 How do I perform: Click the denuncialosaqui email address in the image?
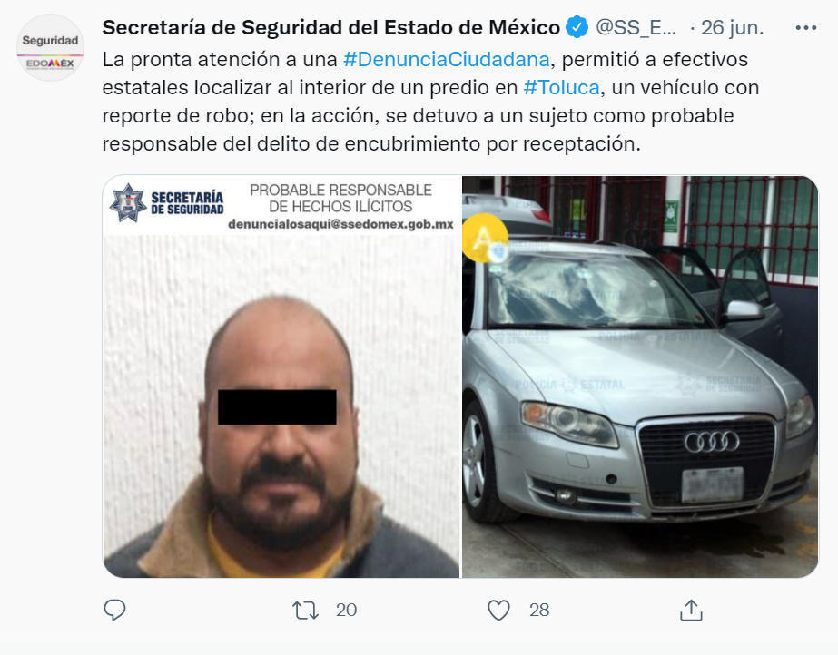341,224
